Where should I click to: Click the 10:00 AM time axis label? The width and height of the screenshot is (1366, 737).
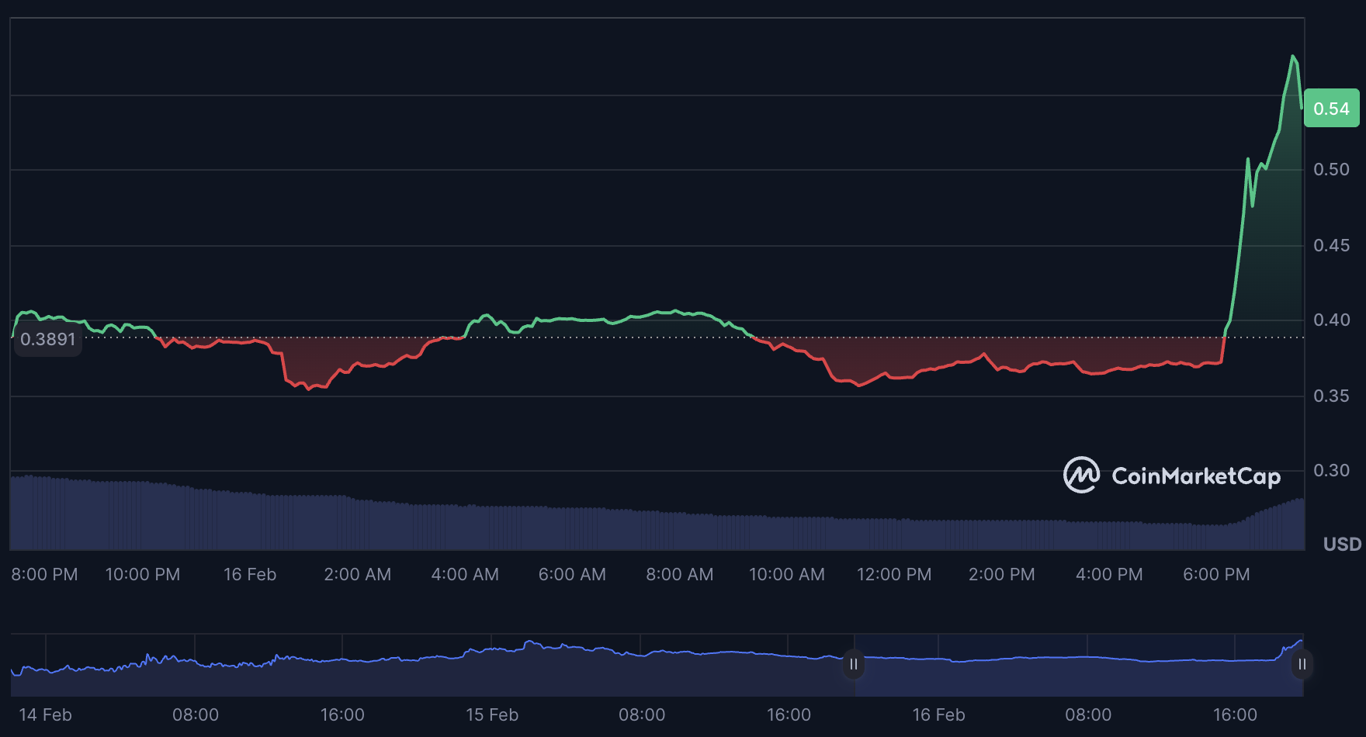786,574
